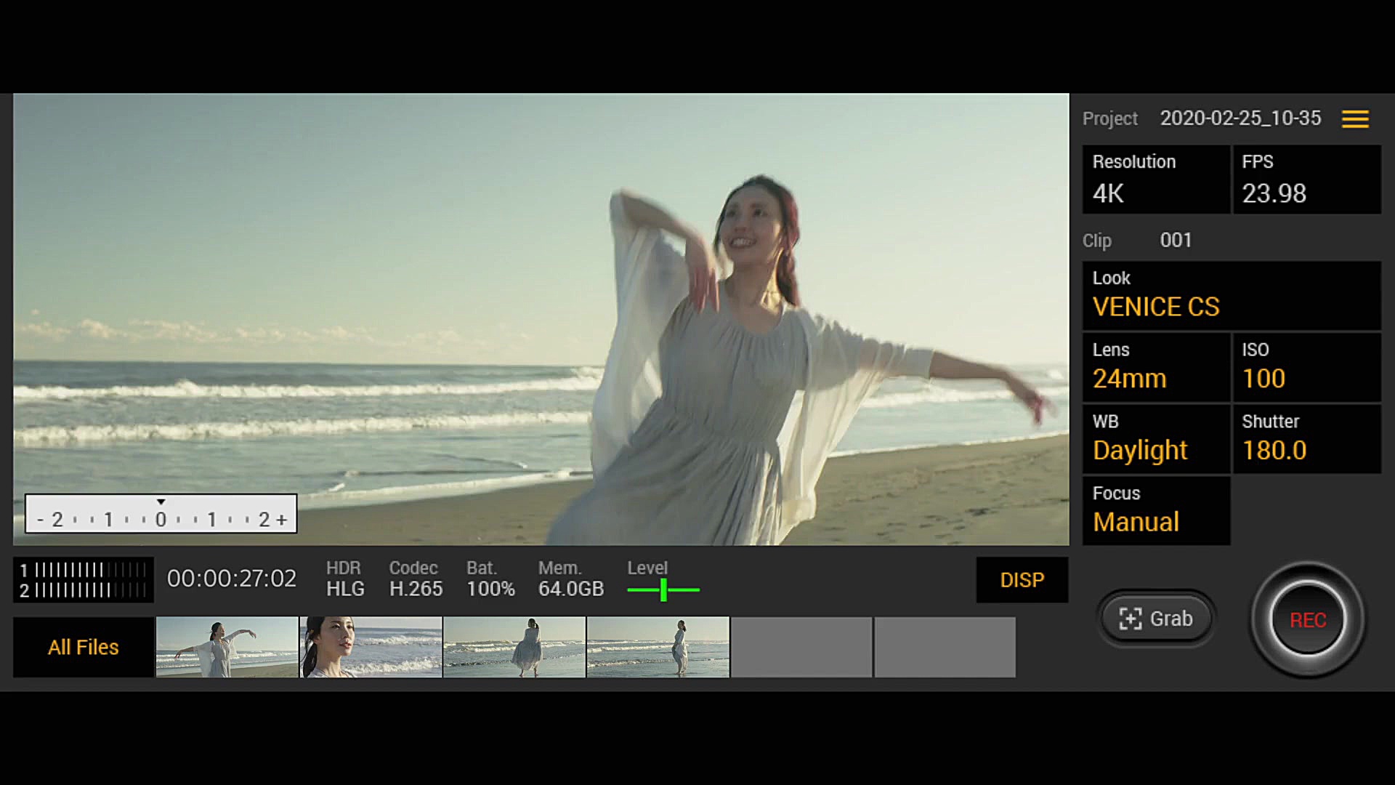The height and width of the screenshot is (785, 1395).
Task: Tap the Grab frame capture button
Action: click(x=1156, y=619)
